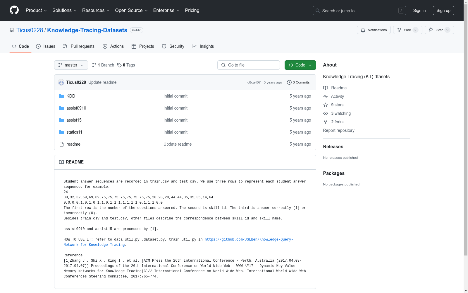Click the bell icon on Notifications button

[x=363, y=30]
